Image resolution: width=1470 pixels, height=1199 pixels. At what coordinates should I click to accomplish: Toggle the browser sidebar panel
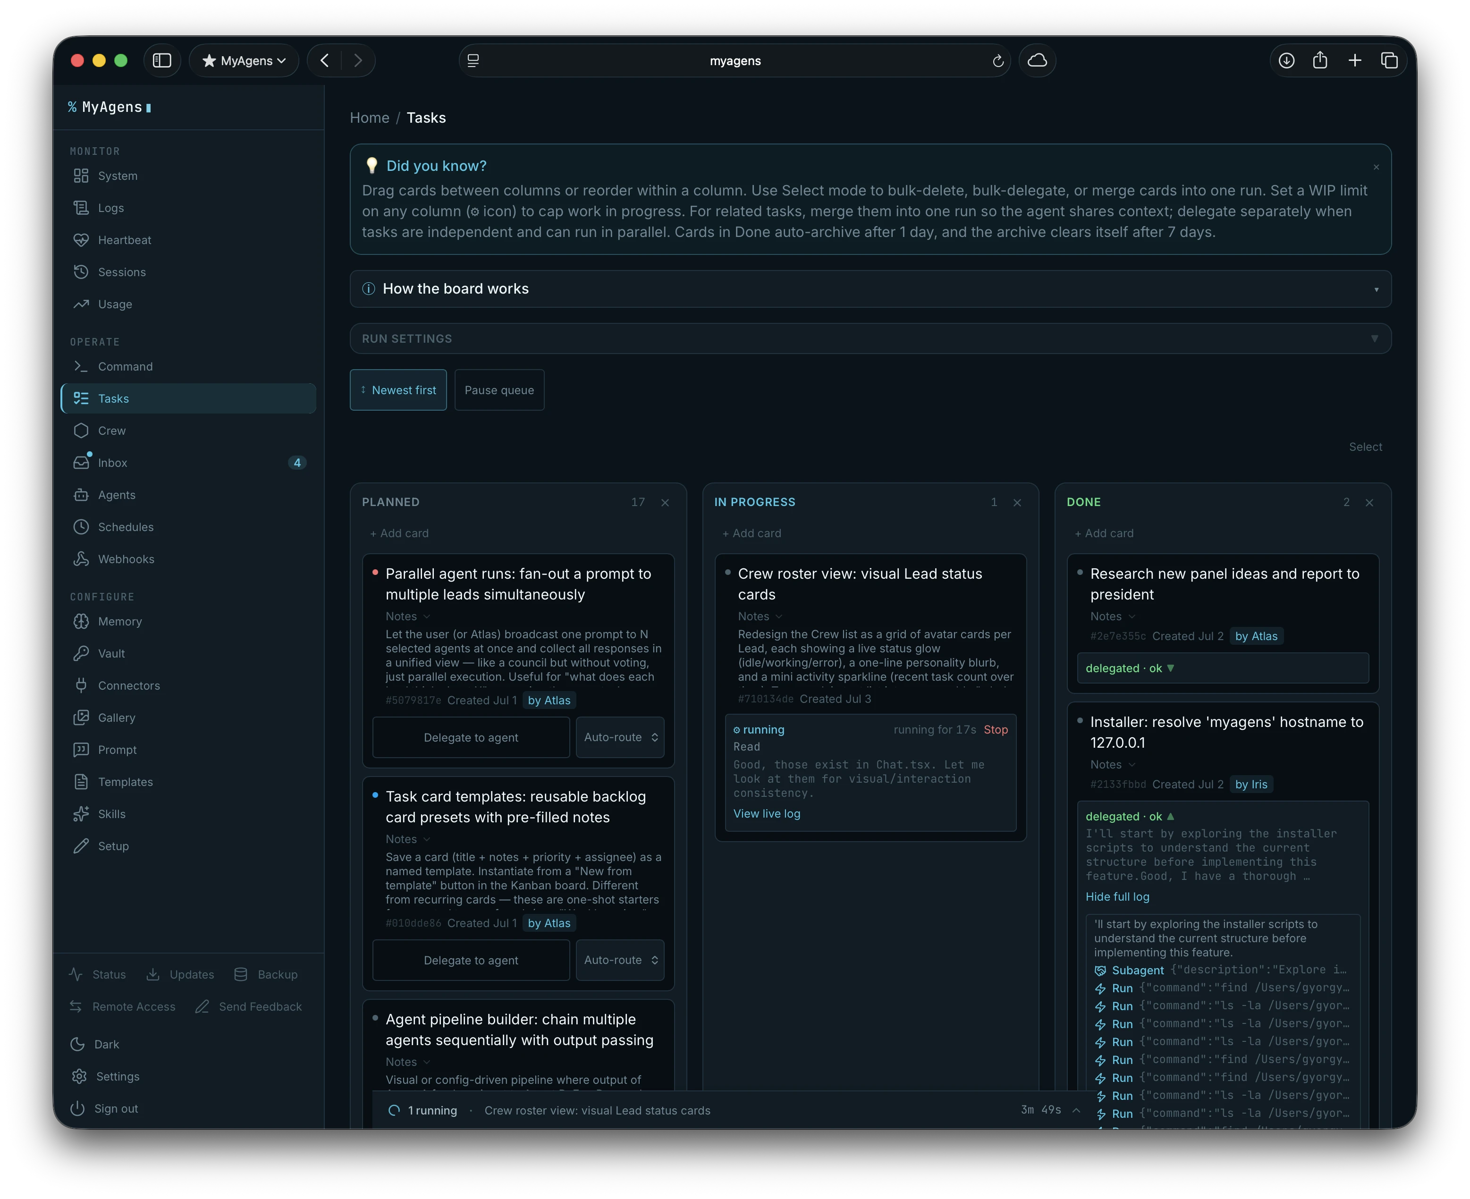pos(161,60)
